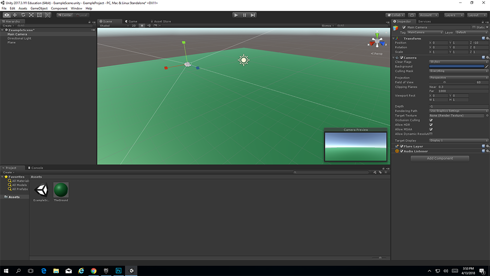The width and height of the screenshot is (490, 276).
Task: Select the Directional Light sun gizmo
Action: pos(244,60)
